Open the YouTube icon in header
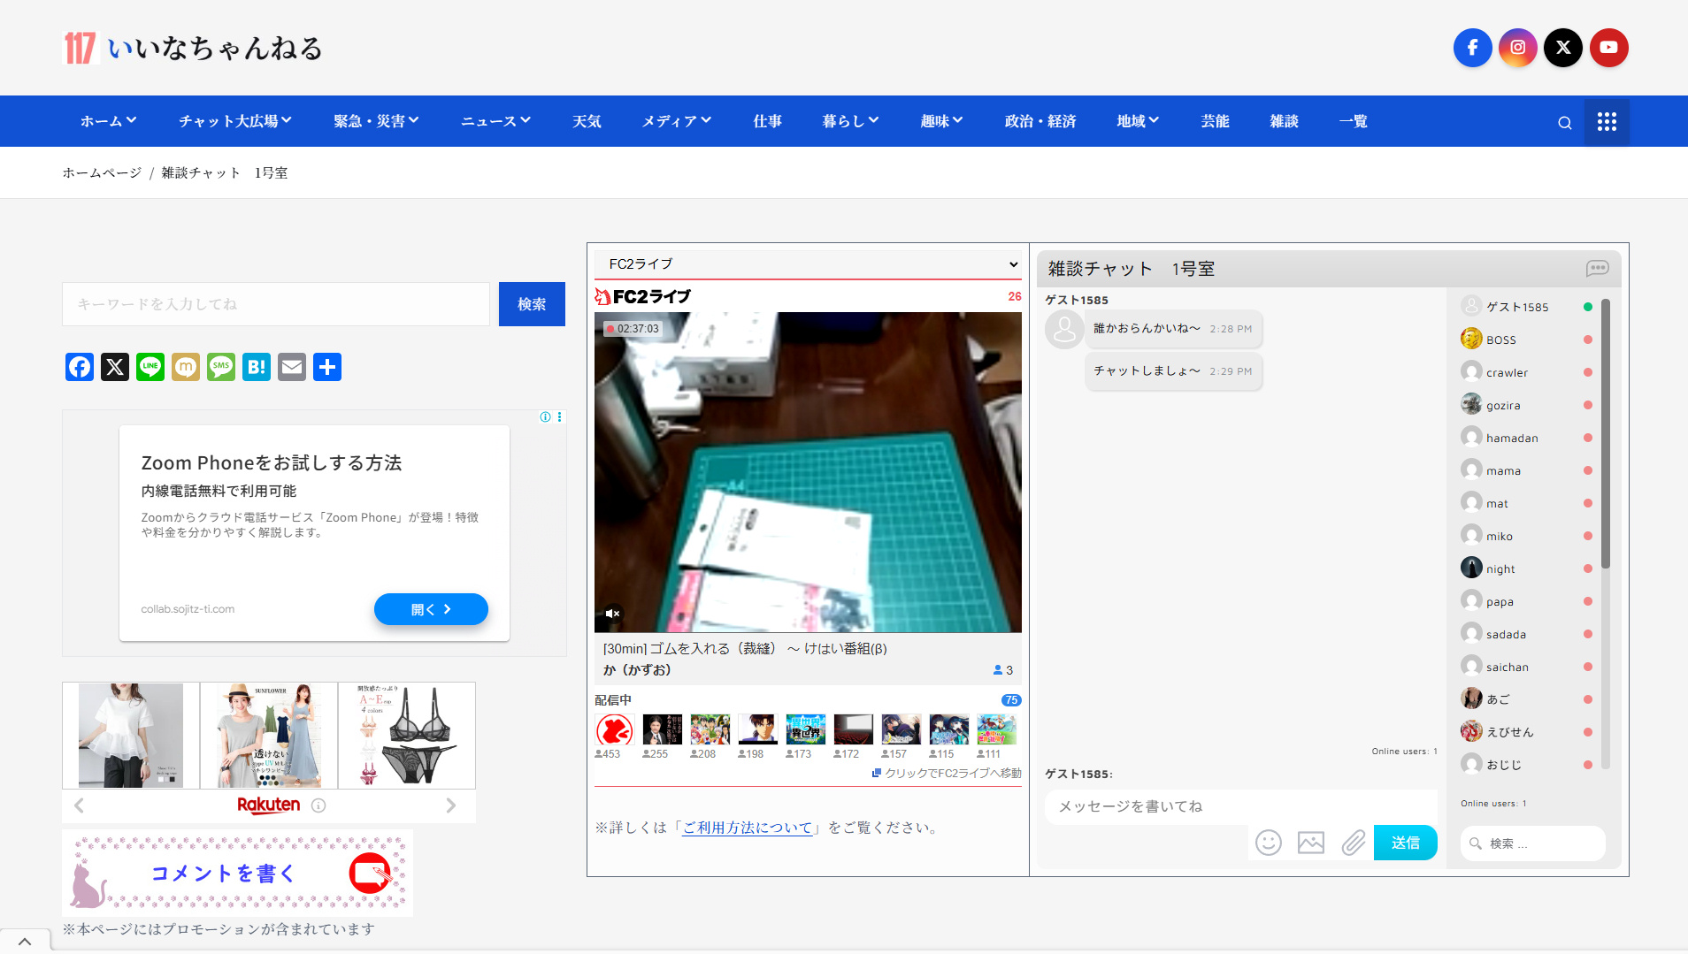1688x954 pixels. click(1608, 48)
